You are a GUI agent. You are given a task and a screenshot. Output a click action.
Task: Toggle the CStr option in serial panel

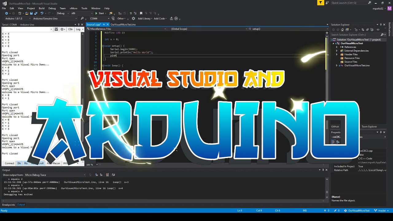70,29
